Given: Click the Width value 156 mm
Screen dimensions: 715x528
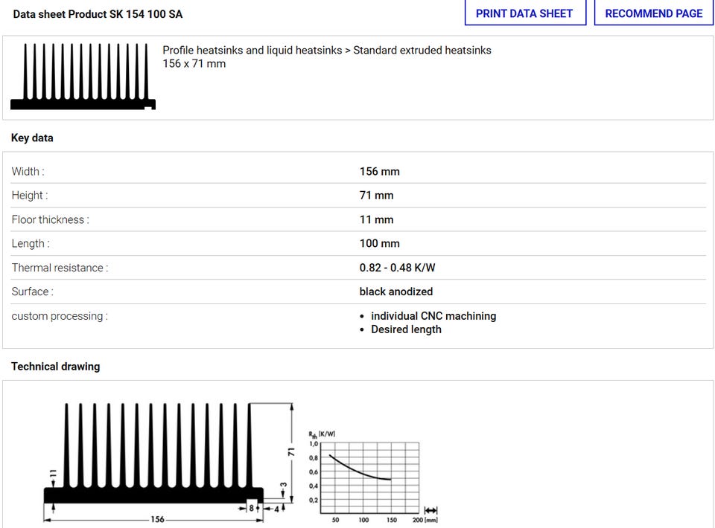Looking at the screenshot, I should [x=379, y=172].
